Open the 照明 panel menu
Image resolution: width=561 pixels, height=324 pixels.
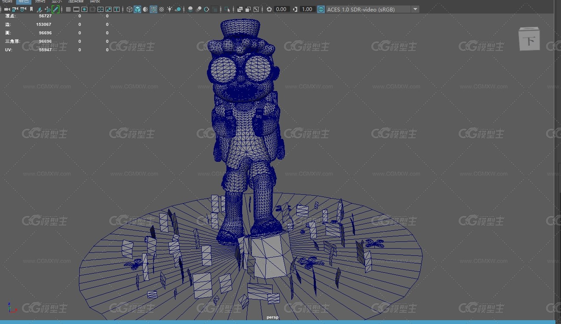(x=40, y=1)
